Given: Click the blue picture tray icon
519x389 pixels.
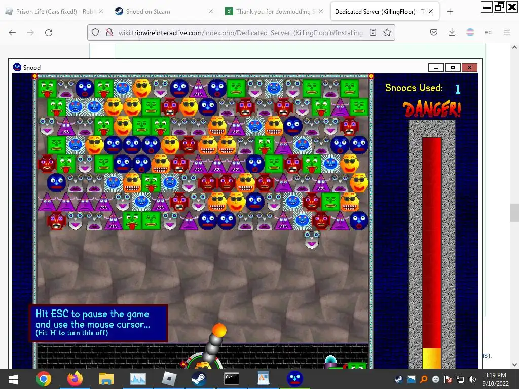Looking at the screenshot, I should [x=412, y=379].
